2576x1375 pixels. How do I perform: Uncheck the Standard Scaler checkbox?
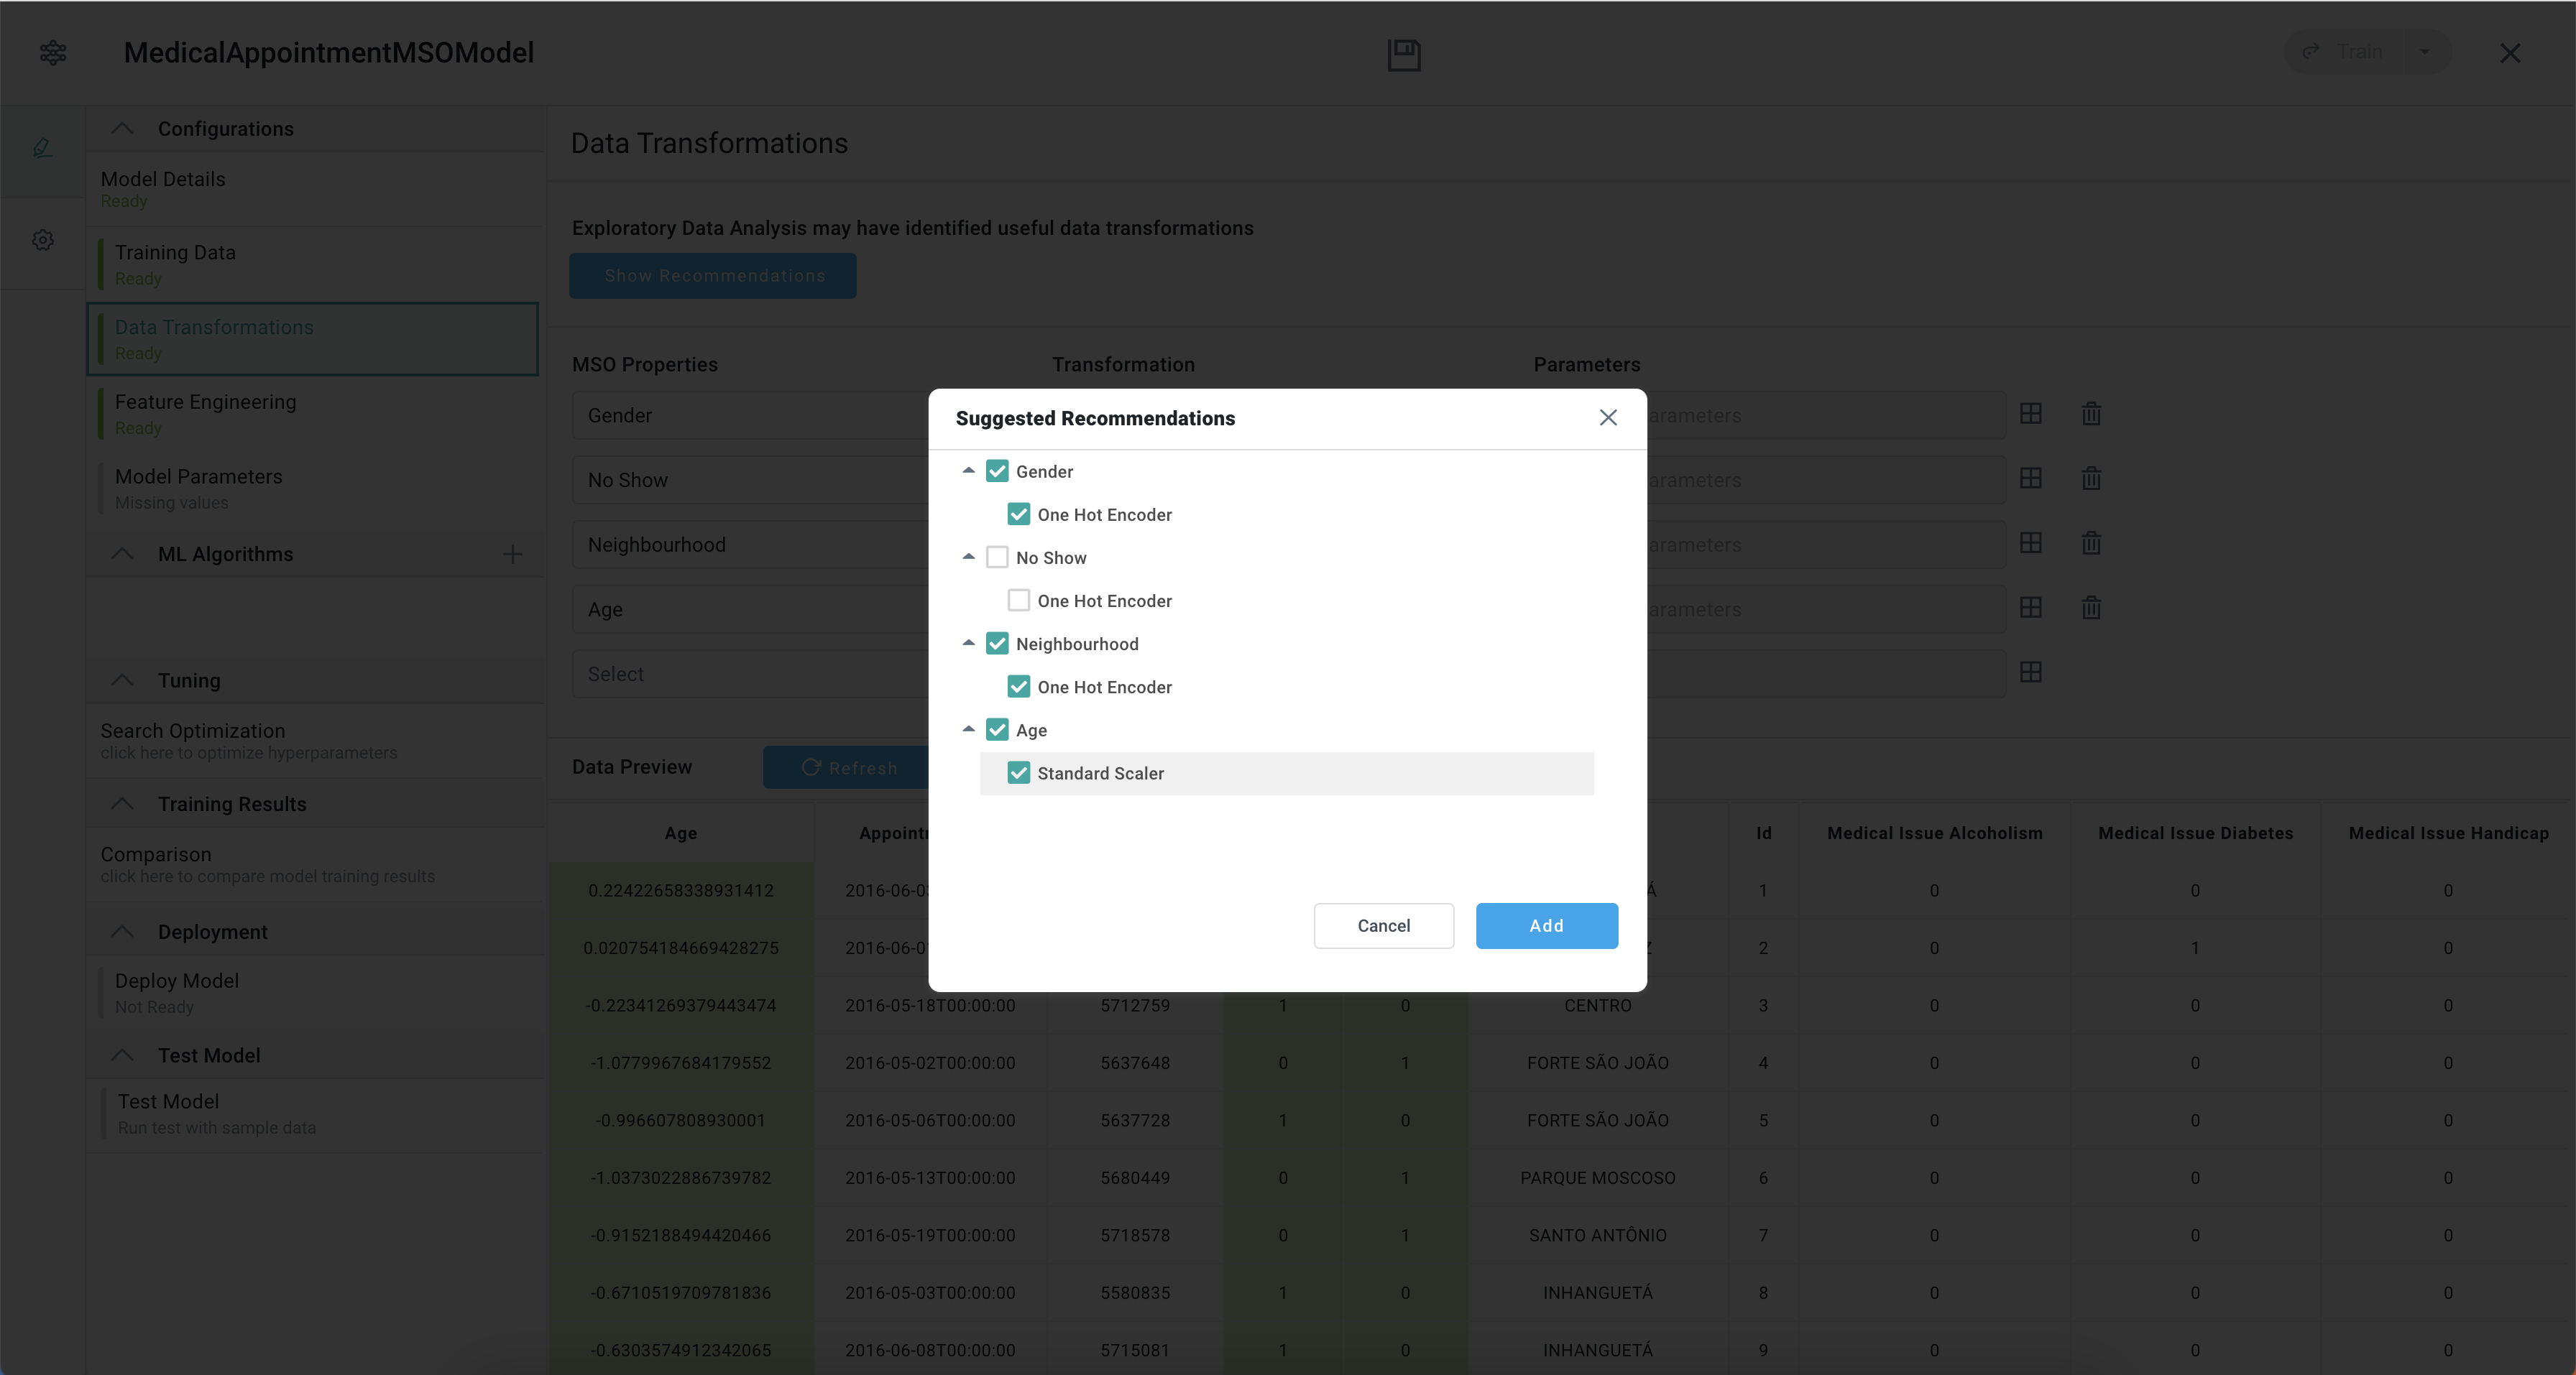tap(1018, 774)
